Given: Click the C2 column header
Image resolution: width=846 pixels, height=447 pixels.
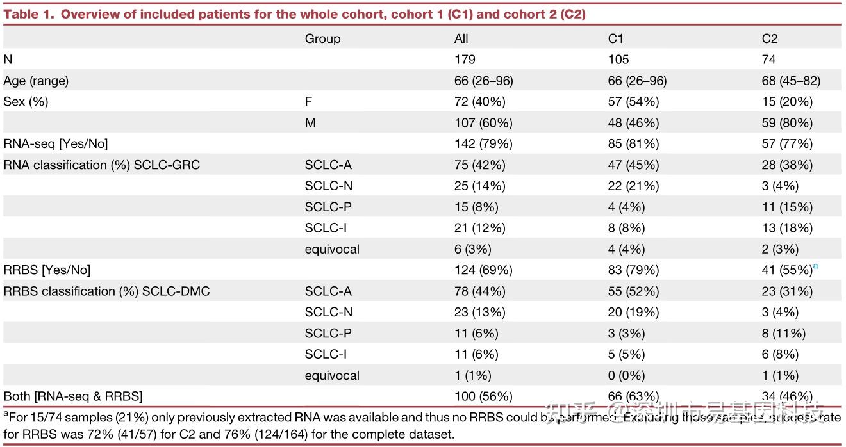Looking at the screenshot, I should [x=769, y=38].
